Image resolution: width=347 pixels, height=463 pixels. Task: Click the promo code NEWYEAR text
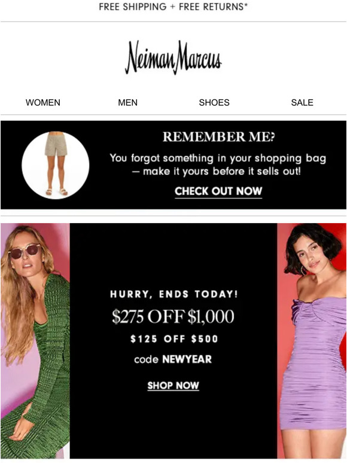(173, 360)
